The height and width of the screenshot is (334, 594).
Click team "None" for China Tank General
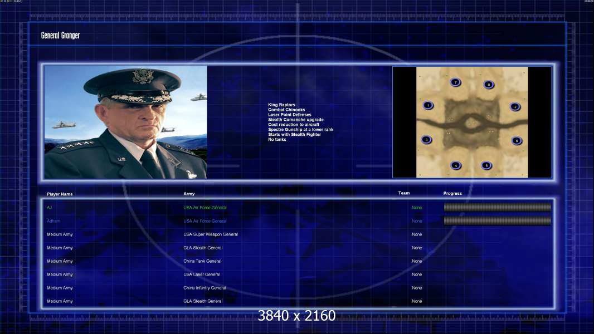(417, 261)
